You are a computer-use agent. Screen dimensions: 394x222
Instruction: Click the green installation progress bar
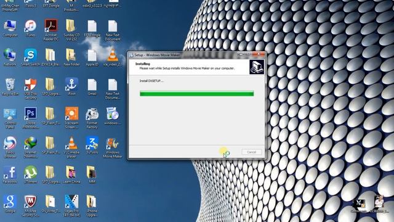tap(197, 94)
